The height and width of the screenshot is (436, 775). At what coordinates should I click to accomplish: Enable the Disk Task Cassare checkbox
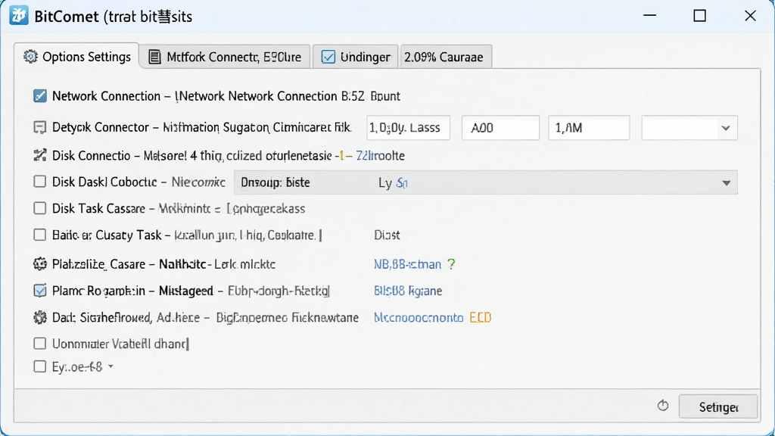(x=39, y=208)
